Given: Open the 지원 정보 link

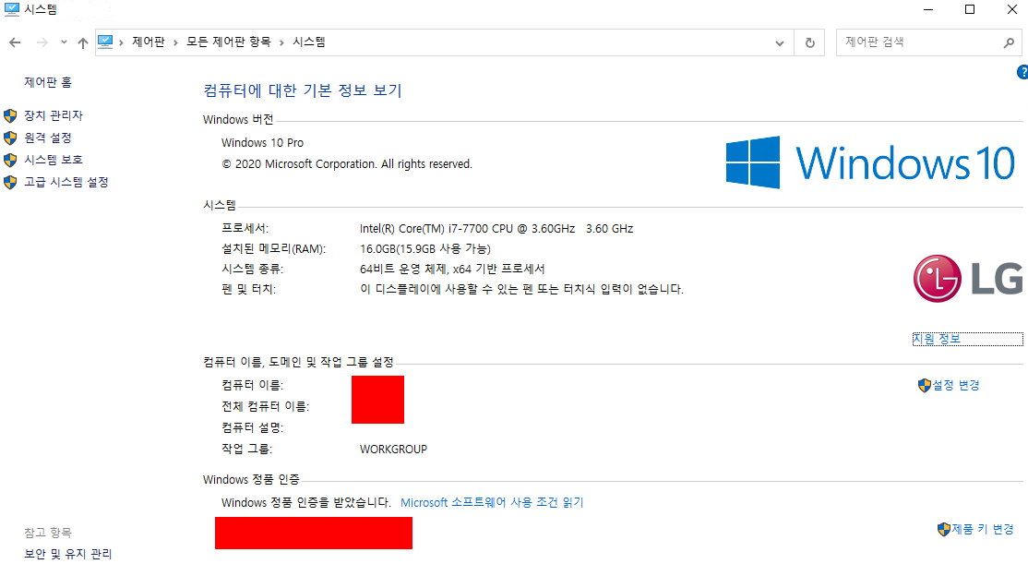Looking at the screenshot, I should tap(937, 339).
